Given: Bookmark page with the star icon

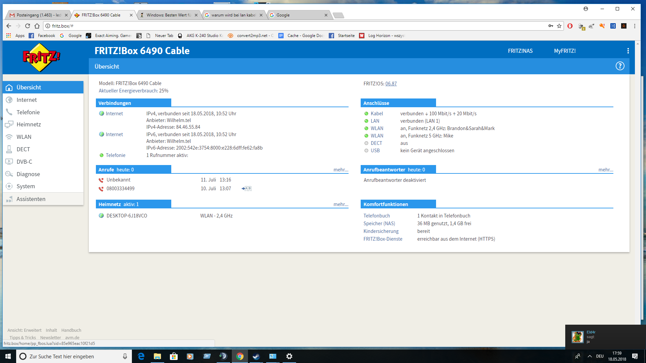Looking at the screenshot, I should click(x=559, y=26).
